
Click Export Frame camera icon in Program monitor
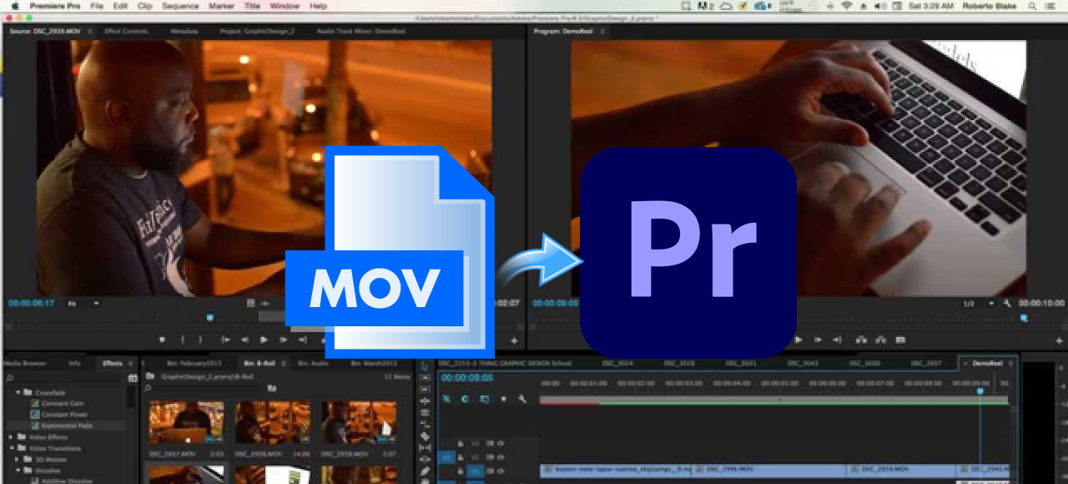tap(900, 340)
